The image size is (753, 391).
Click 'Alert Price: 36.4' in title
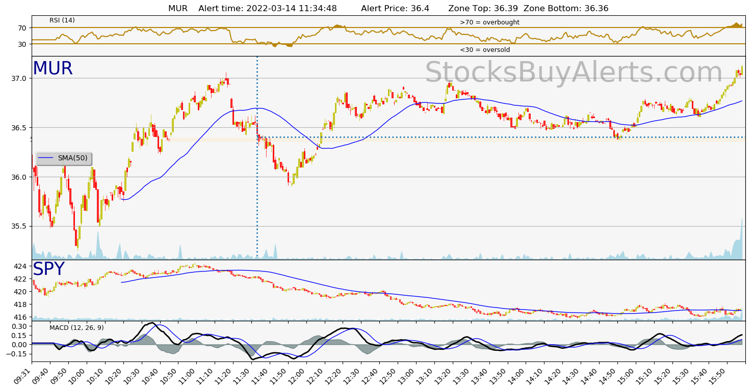395,9
